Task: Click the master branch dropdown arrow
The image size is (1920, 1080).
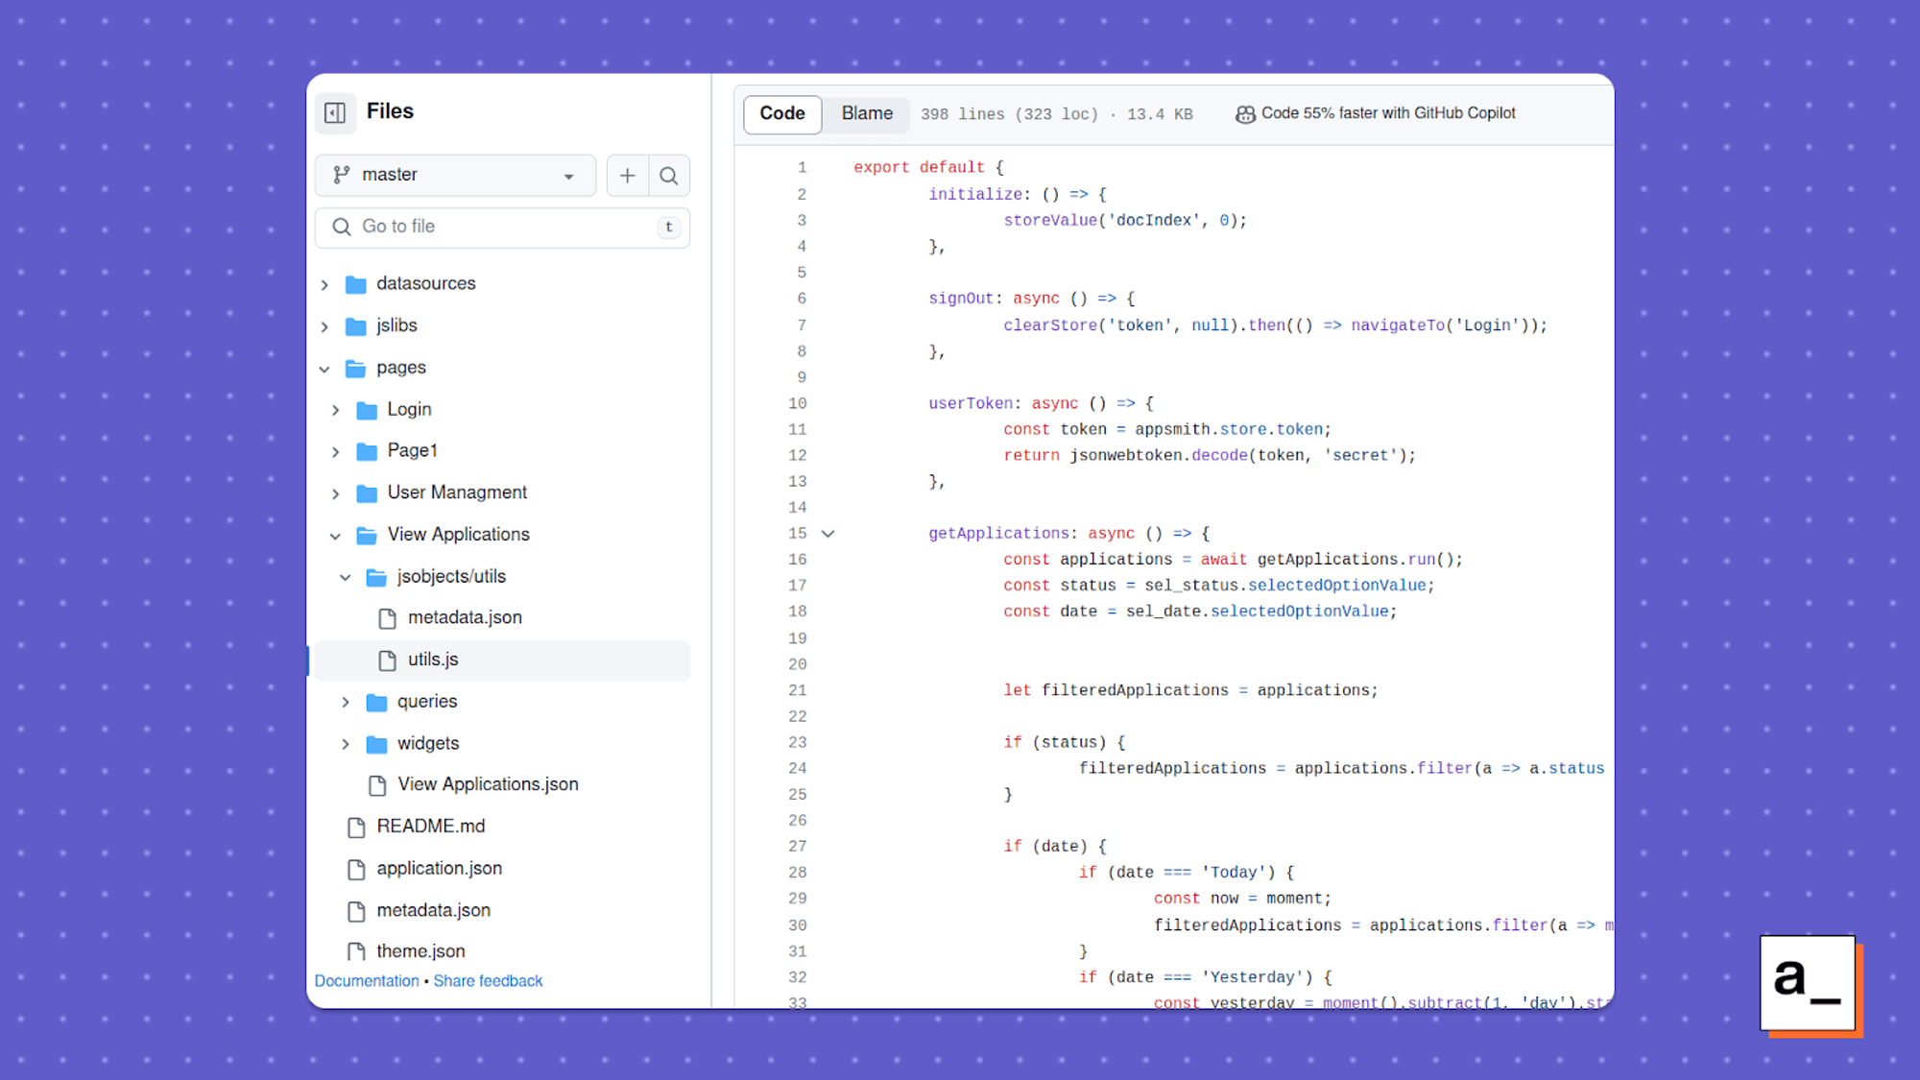Action: [568, 176]
